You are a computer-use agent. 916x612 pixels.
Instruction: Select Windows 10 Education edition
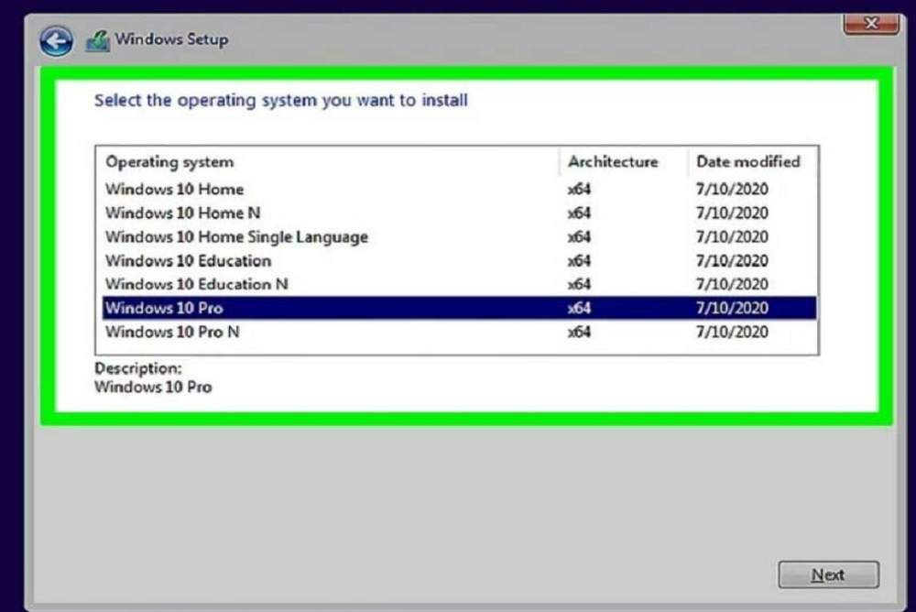[x=188, y=261]
